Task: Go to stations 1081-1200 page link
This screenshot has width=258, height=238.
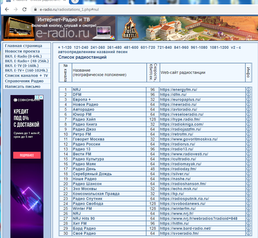Action: click(219, 47)
